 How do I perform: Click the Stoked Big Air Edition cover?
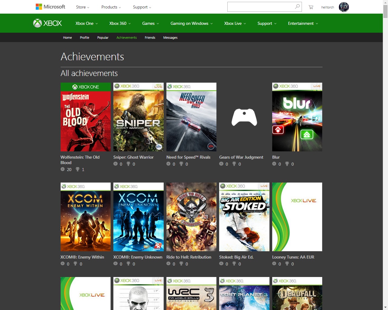pos(244,217)
